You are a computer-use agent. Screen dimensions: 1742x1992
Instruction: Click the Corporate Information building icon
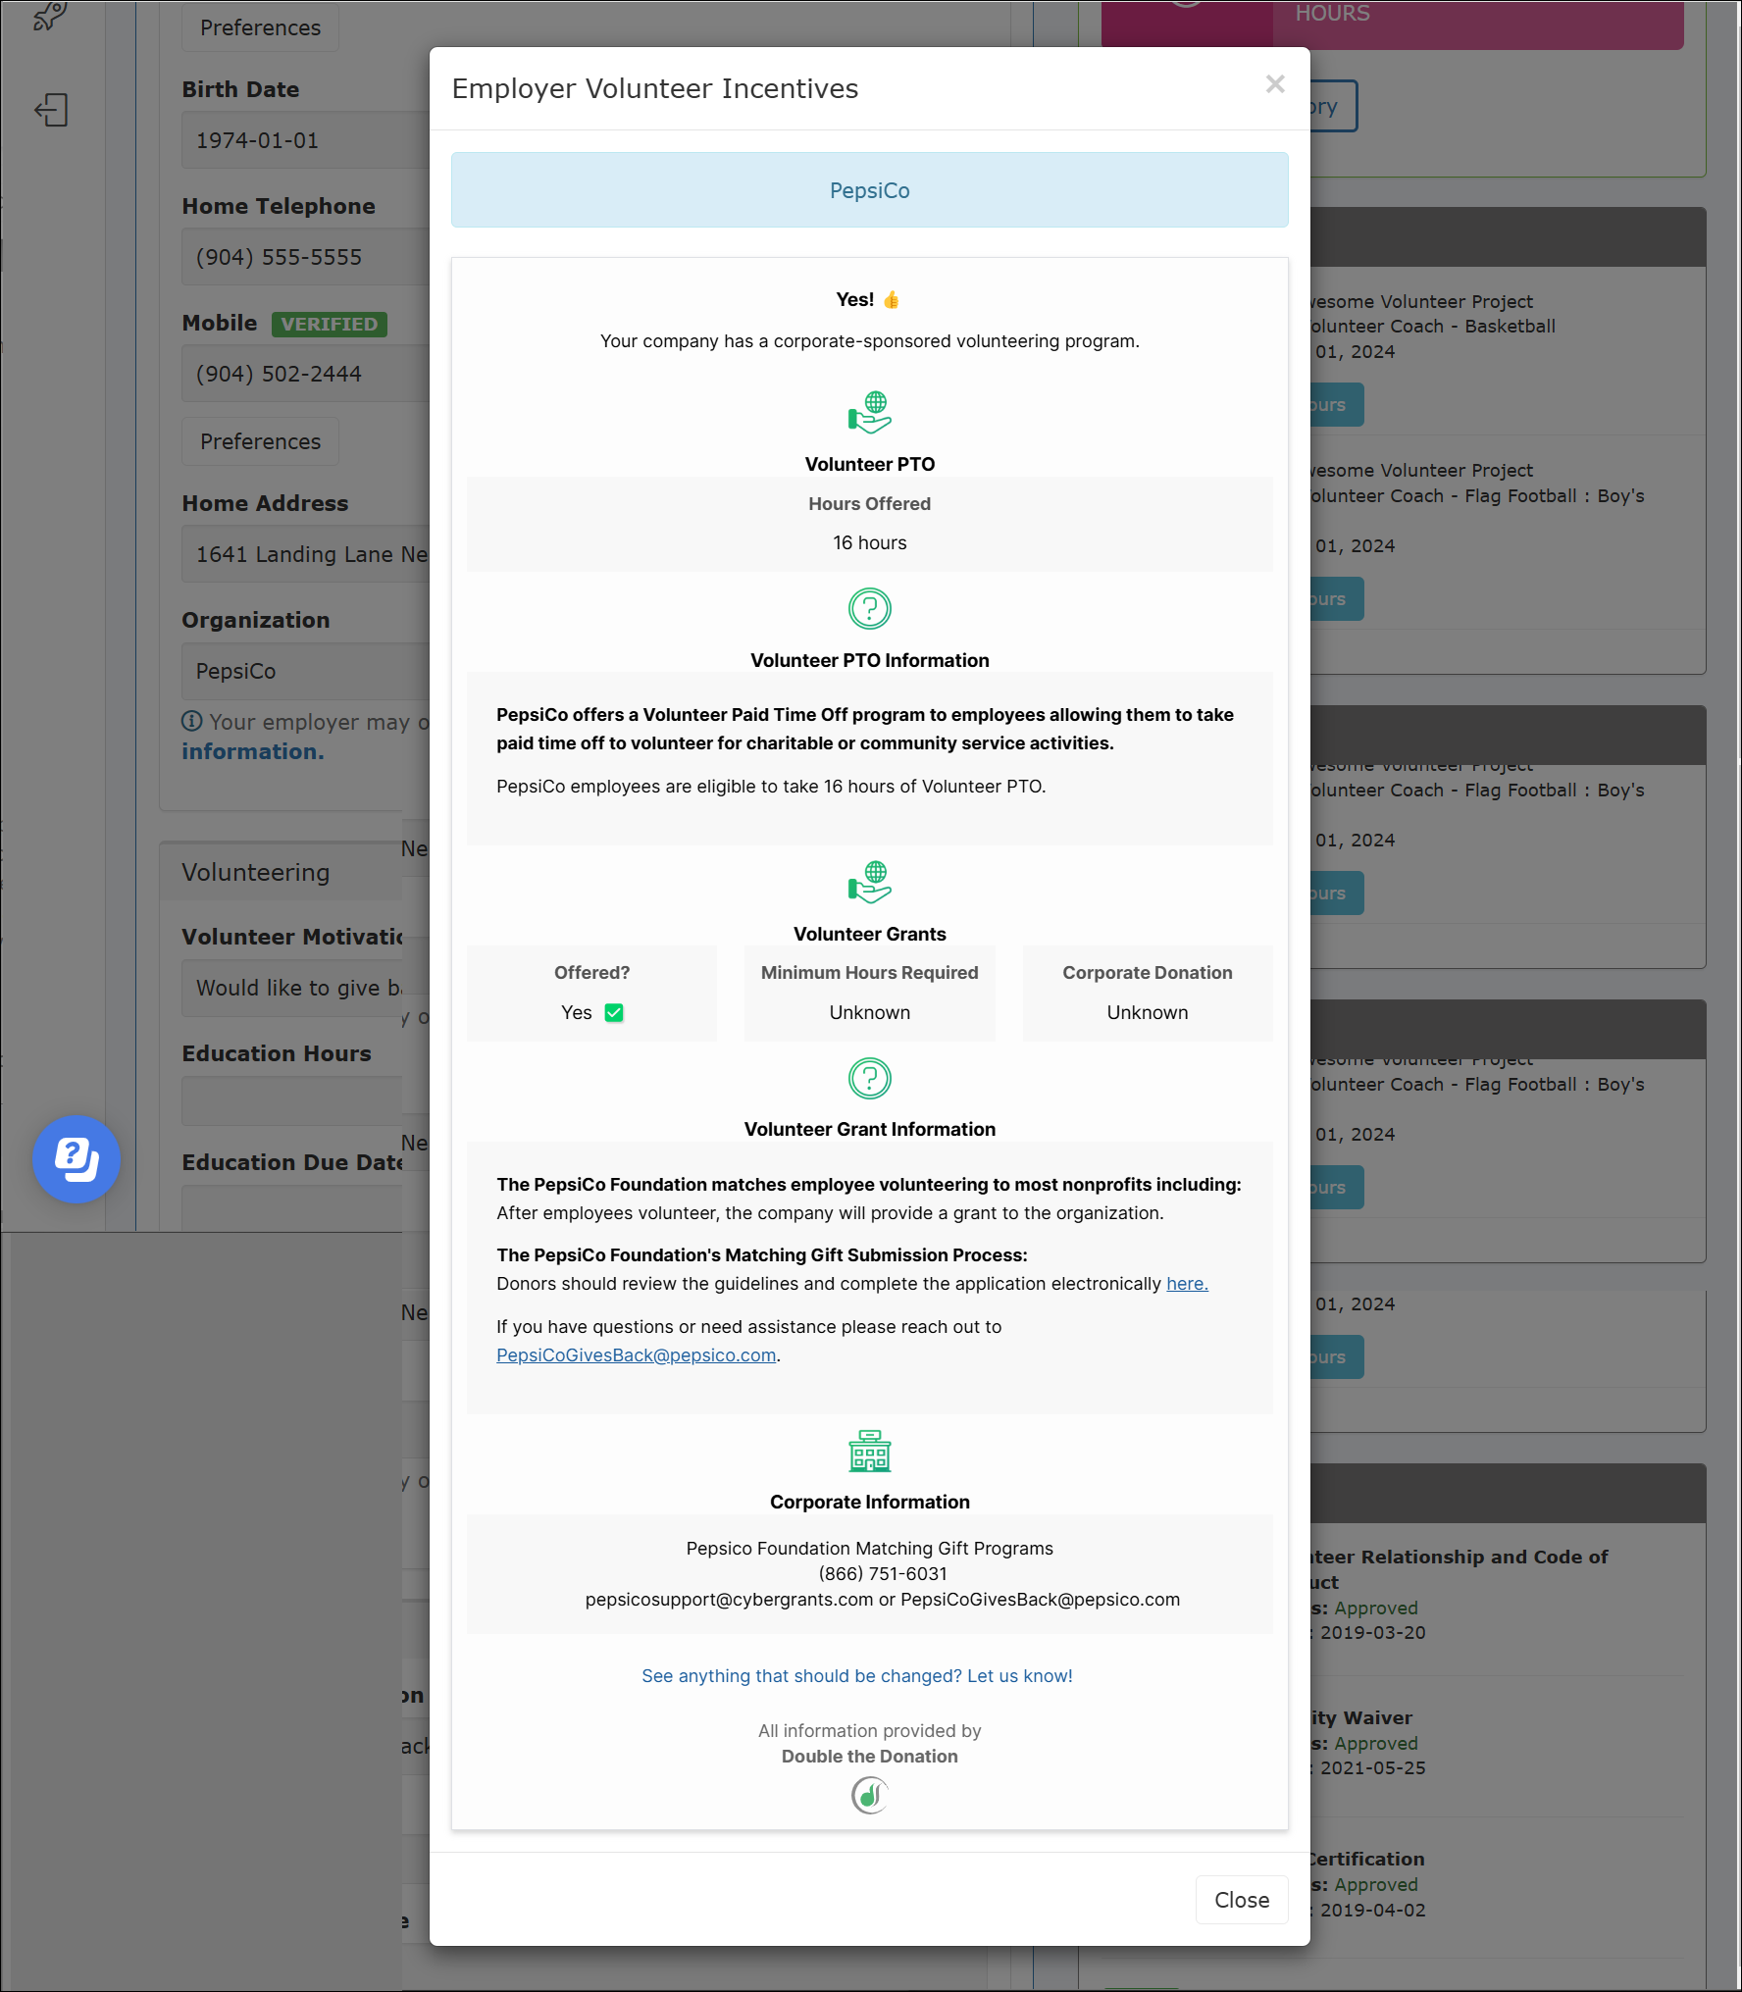pos(869,1451)
